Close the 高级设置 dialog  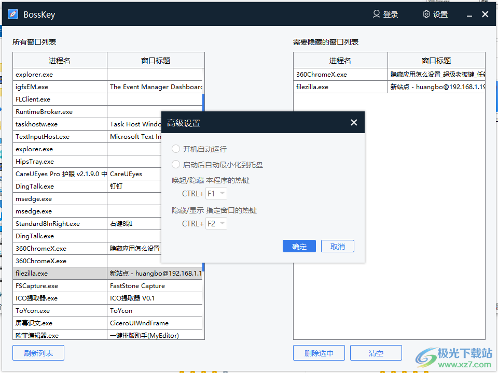coord(354,123)
